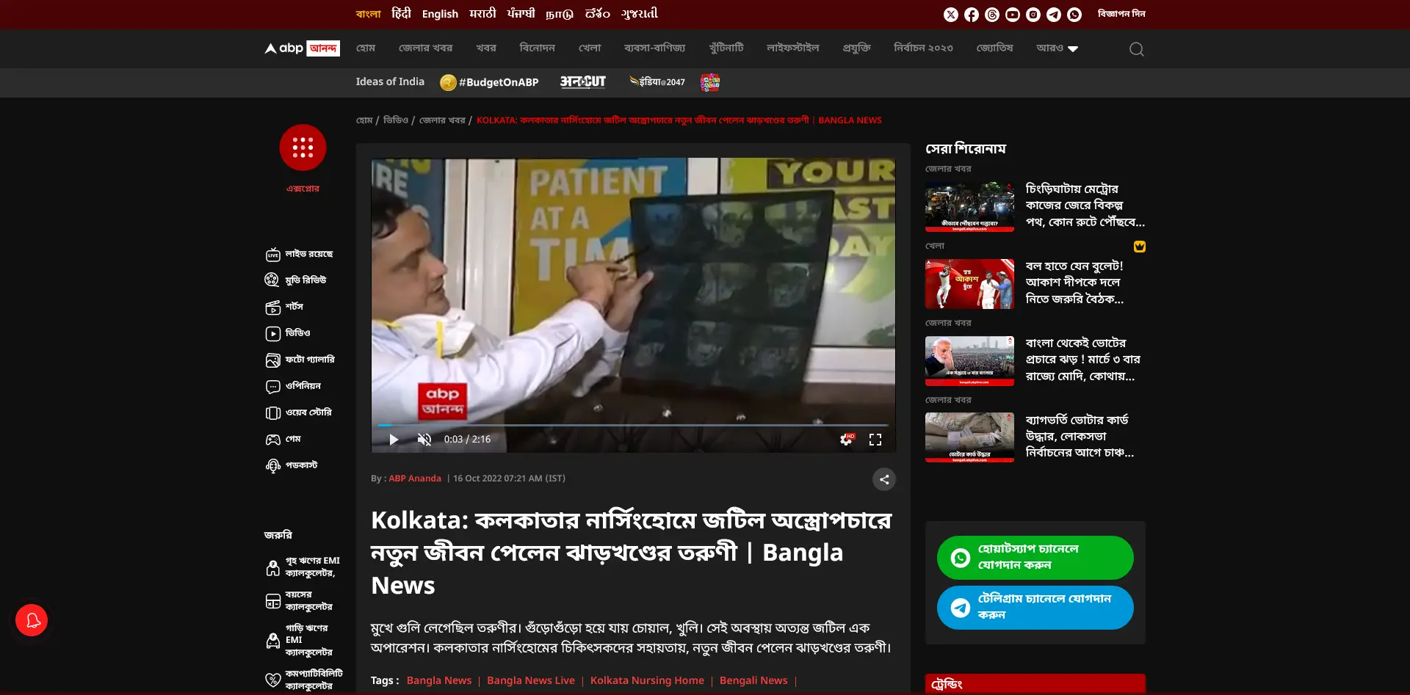Open ভিডিও in the sidebar
The width and height of the screenshot is (1410, 695).
[287, 333]
